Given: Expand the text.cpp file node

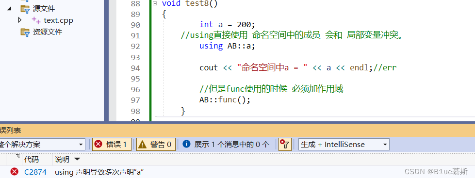Looking at the screenshot, I should point(20,20).
